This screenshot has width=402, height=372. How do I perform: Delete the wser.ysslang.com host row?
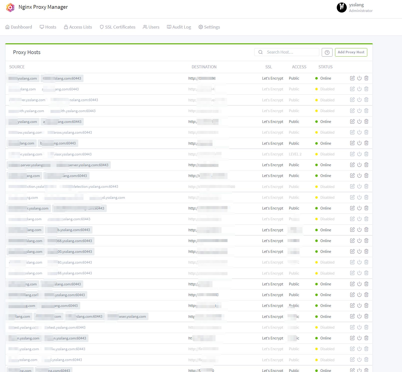point(366,316)
